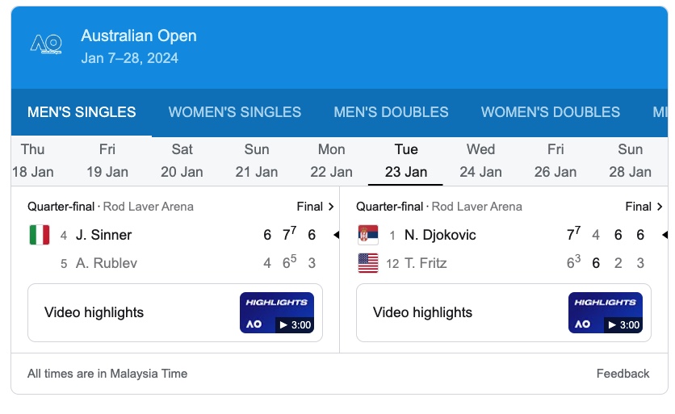Image resolution: width=675 pixels, height=414 pixels.
Task: Select Mon 22 Jan date
Action: (x=332, y=161)
